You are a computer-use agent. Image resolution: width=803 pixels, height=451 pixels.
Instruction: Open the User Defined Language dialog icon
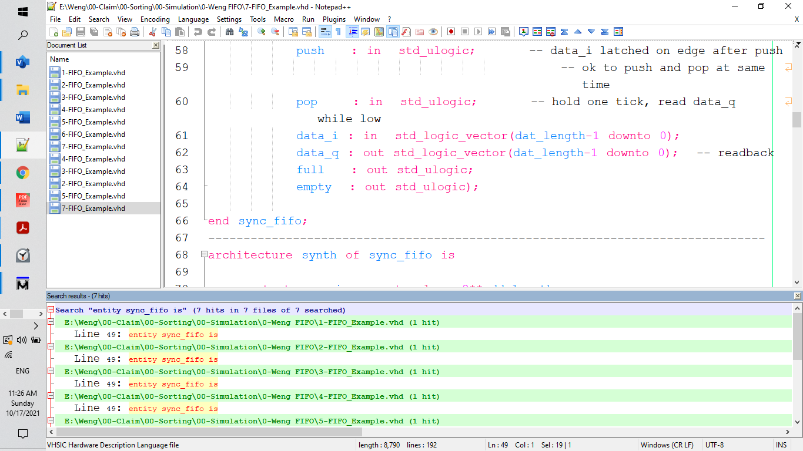tap(366, 32)
